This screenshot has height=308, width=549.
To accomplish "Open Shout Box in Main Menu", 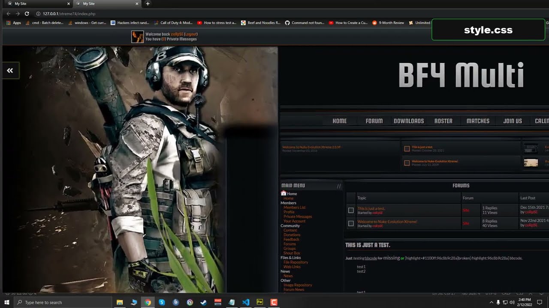I will 292,253.
